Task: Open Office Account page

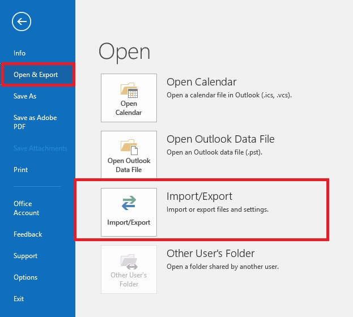Action: [x=26, y=208]
